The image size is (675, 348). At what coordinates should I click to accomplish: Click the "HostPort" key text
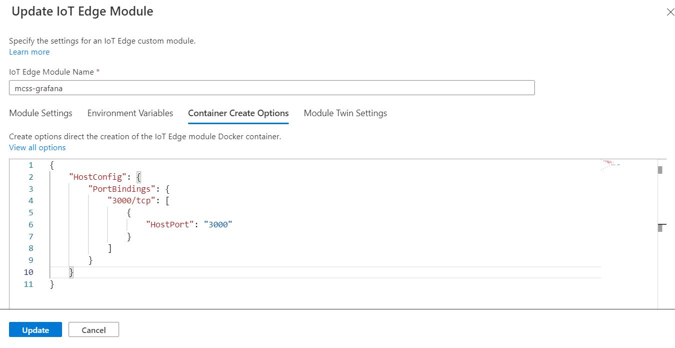click(170, 225)
